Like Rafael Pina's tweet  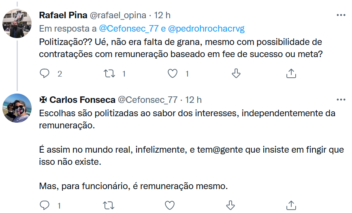[x=173, y=74]
